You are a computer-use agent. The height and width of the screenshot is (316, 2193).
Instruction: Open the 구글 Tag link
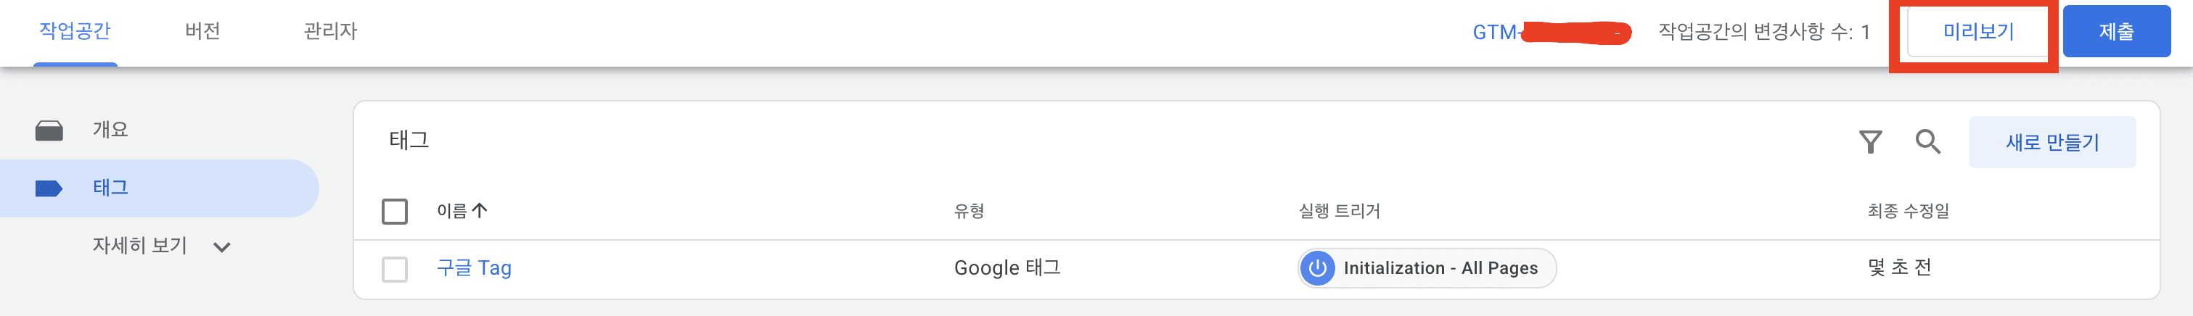[473, 267]
